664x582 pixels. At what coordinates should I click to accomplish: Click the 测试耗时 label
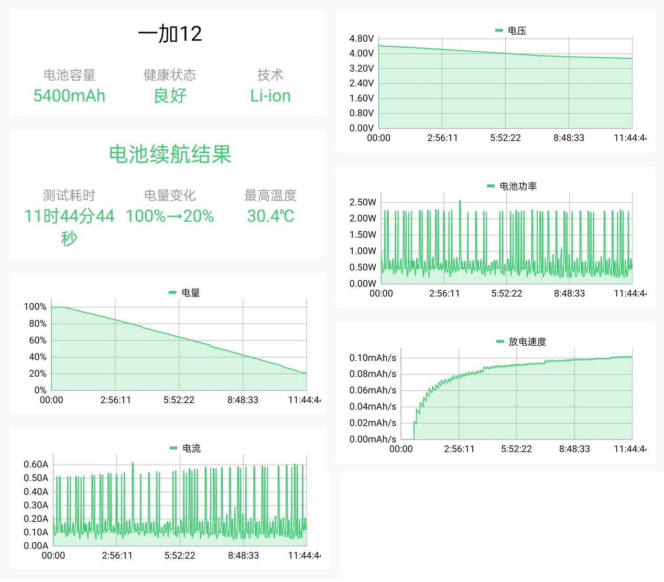[x=69, y=195]
